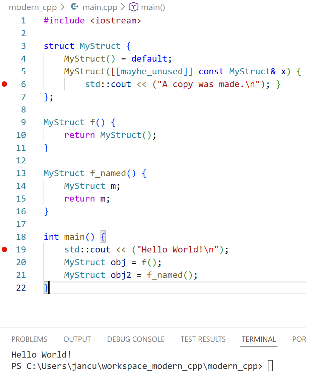Screen dimensions: 316x378
Task: Click the terminal path 'PS C:\Users\jancu\...'
Action: coord(137,366)
